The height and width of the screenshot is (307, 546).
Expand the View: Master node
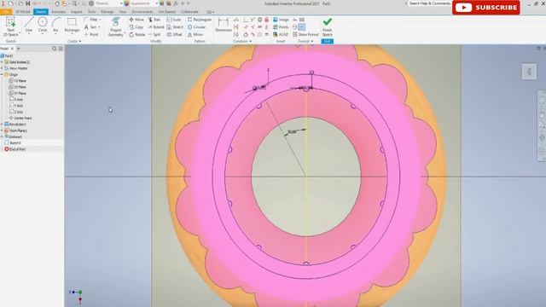pyautogui.click(x=2, y=68)
